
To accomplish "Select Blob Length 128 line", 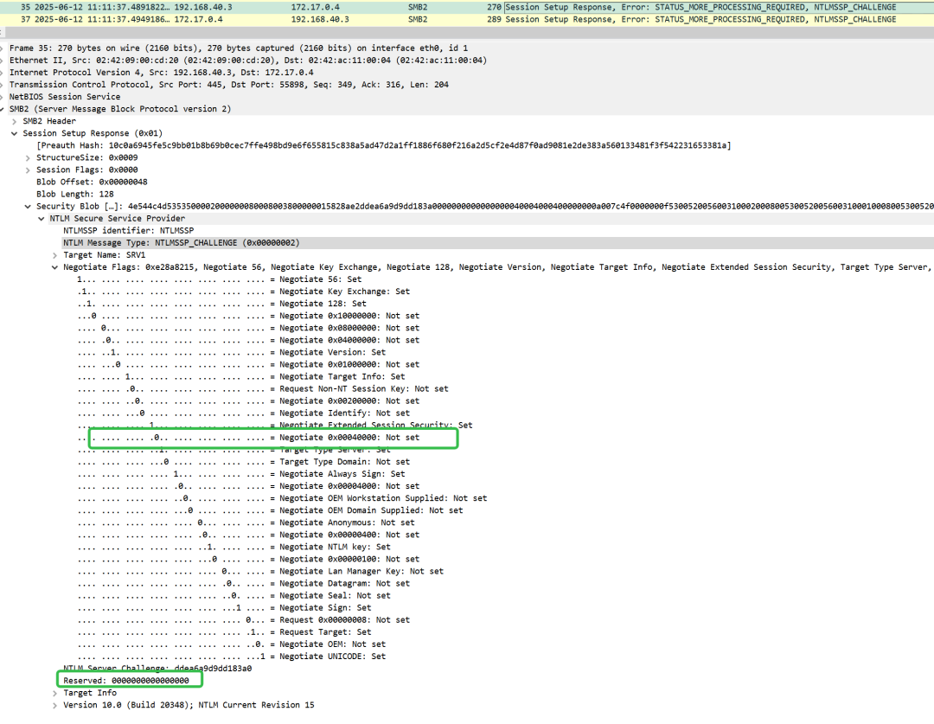I will pyautogui.click(x=75, y=195).
